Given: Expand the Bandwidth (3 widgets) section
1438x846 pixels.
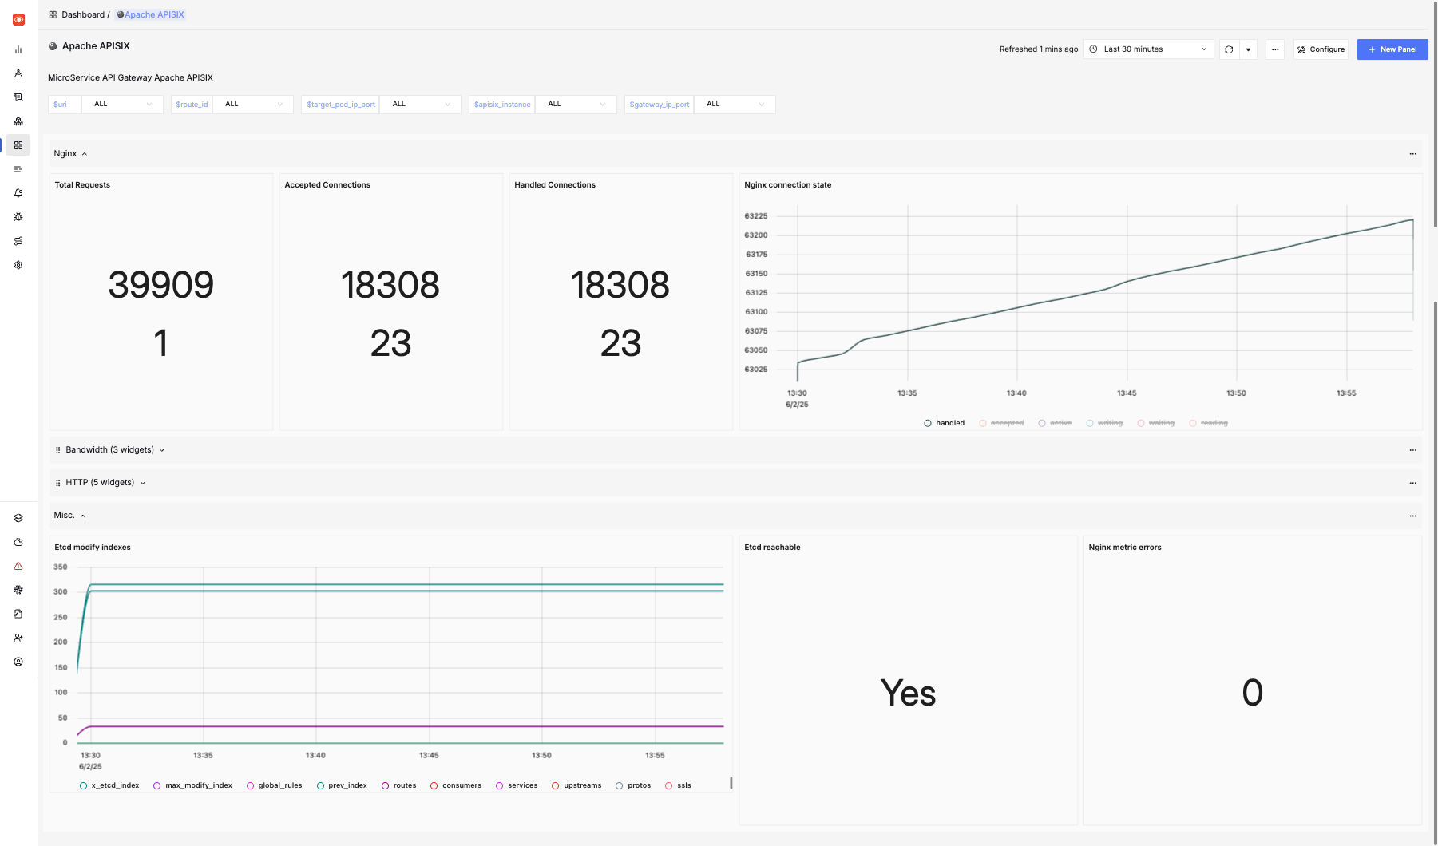Looking at the screenshot, I should pyautogui.click(x=110, y=449).
